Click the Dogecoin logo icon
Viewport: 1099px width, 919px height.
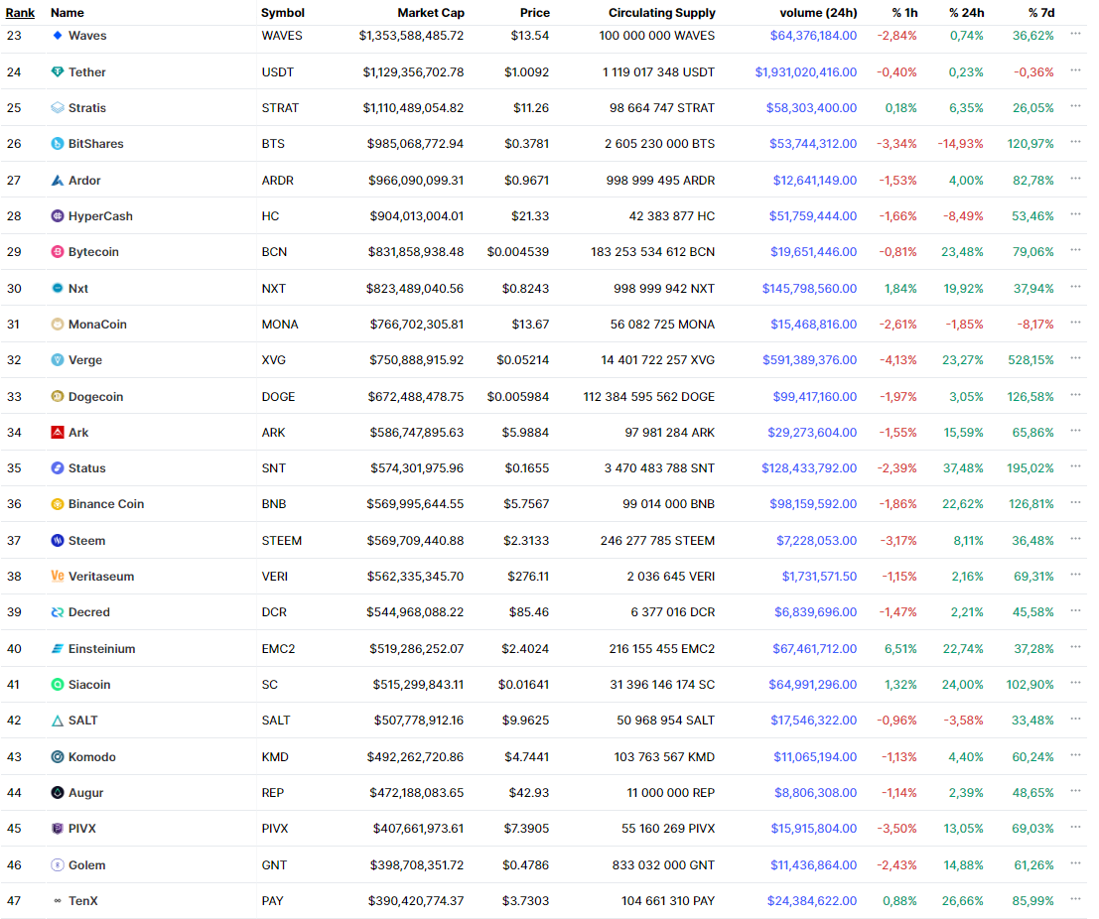tap(58, 397)
